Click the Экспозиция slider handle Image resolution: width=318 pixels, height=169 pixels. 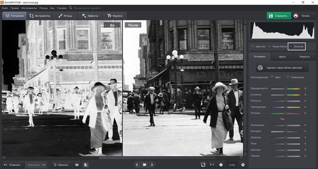click(x=286, y=126)
